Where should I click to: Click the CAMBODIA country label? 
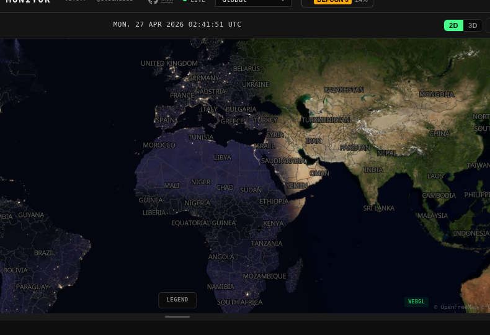tap(439, 195)
